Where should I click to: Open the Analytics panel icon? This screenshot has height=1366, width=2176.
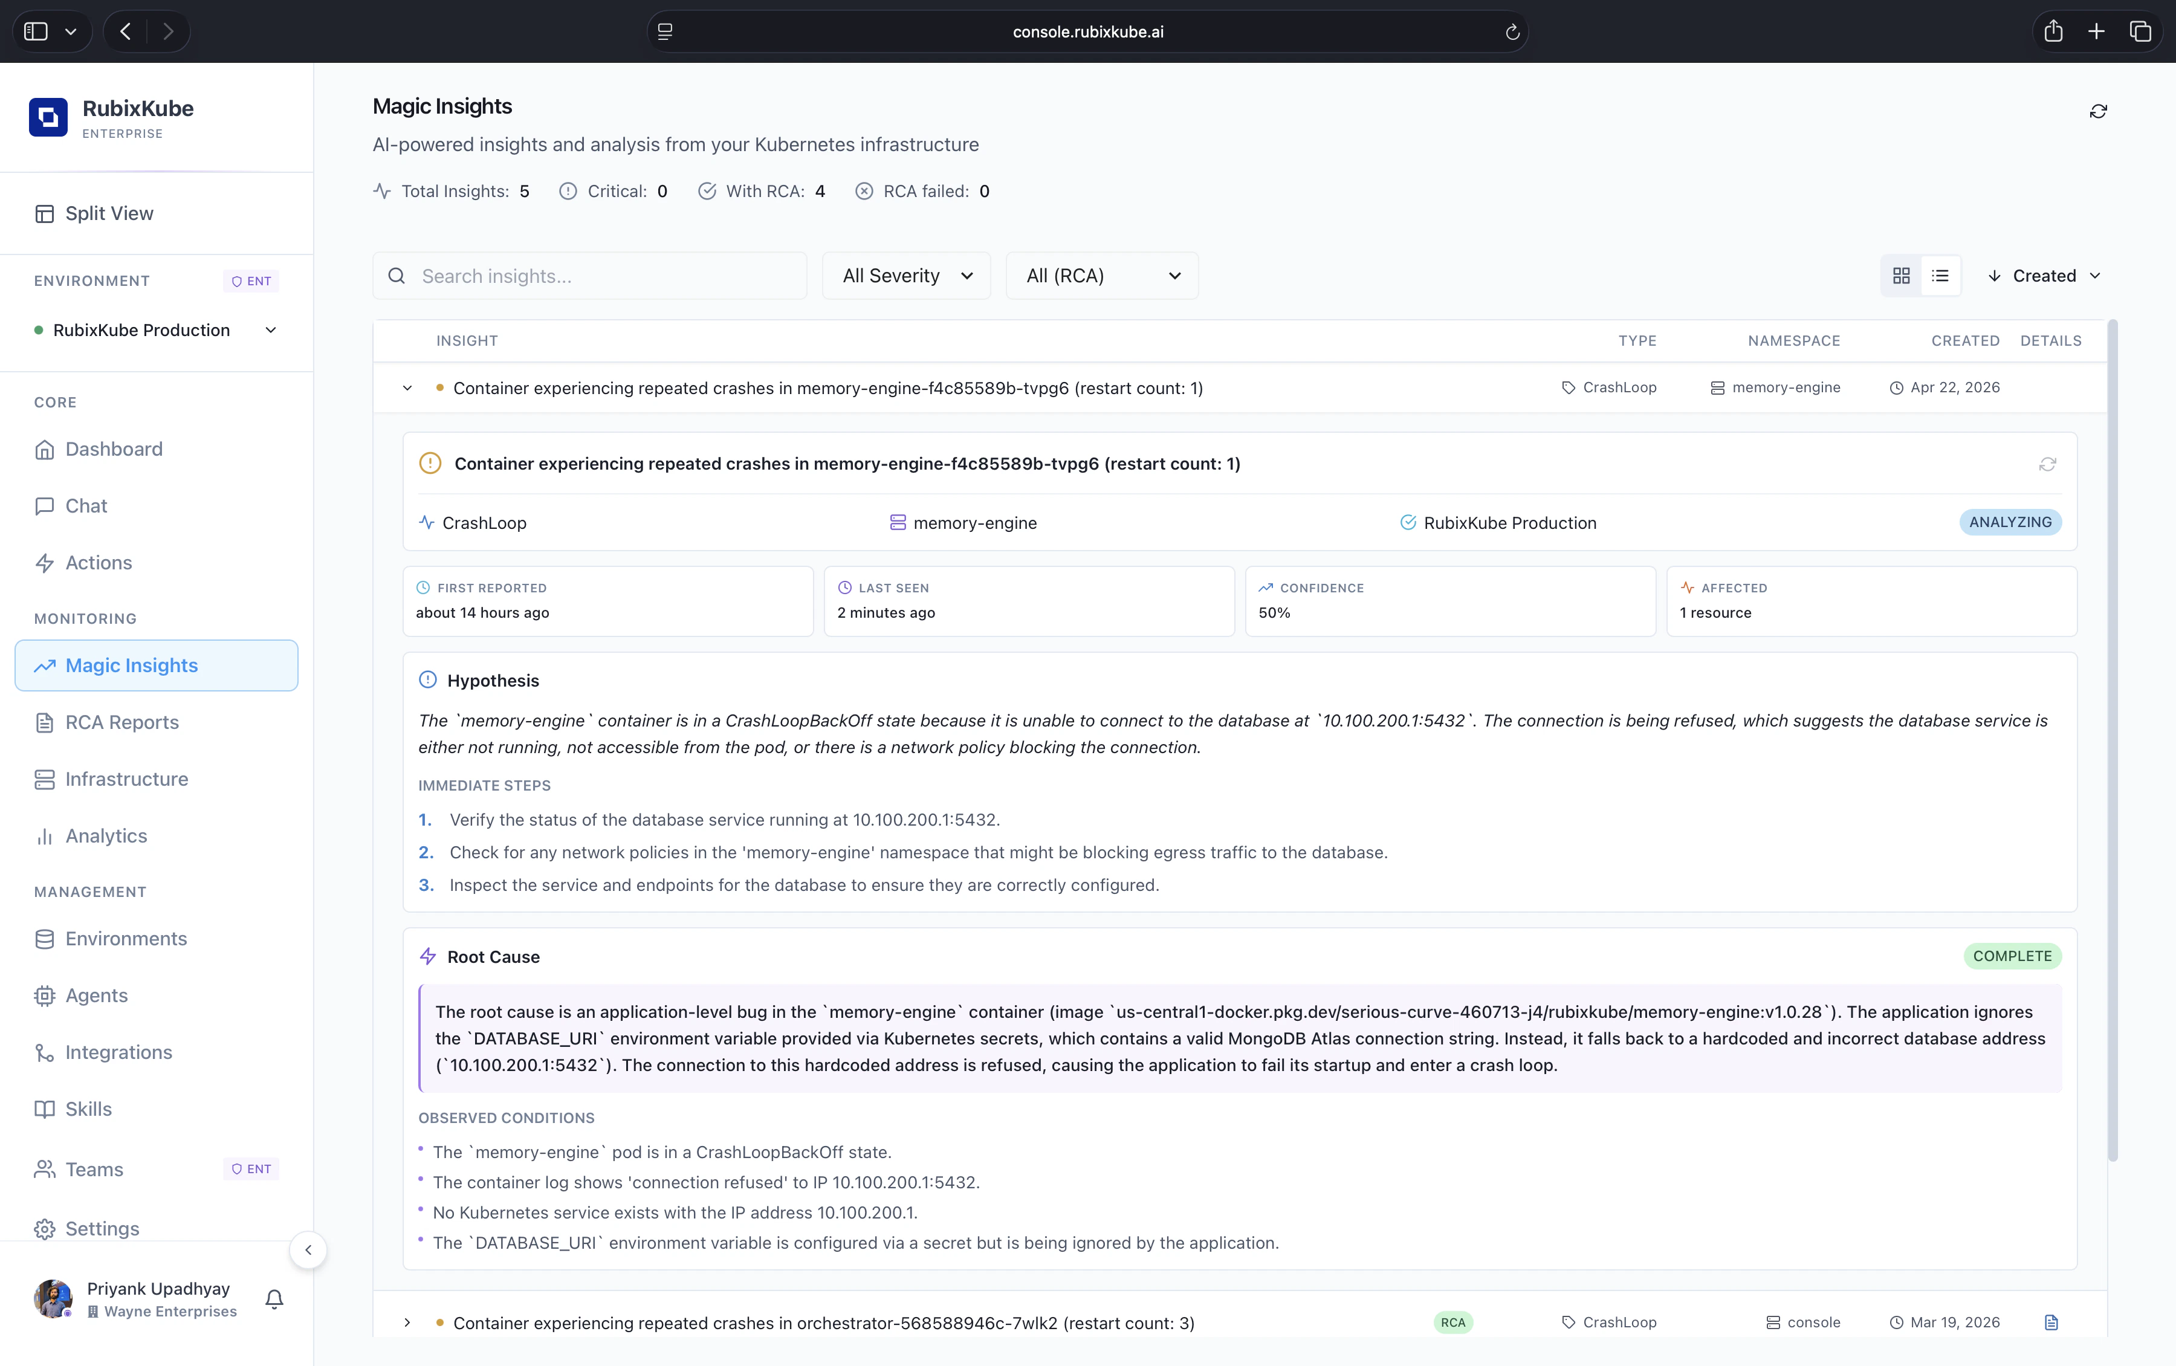46,836
